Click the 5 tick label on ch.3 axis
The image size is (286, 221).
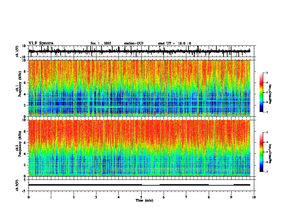[x=25, y=180]
